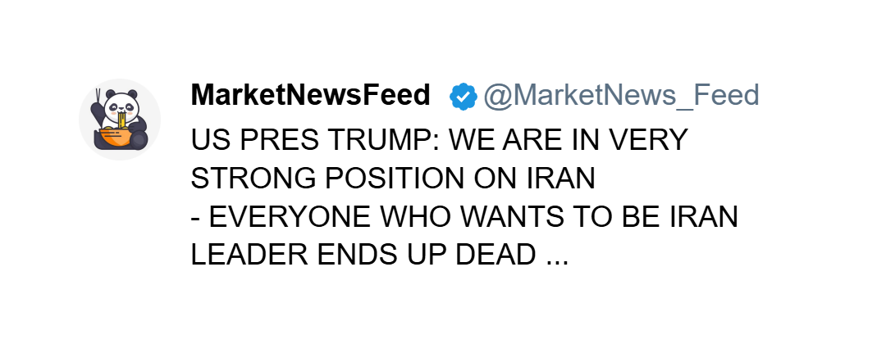Screen dimensions: 886x353
Task: Open the @MarketNews_Feed handle link
Action: [621, 96]
